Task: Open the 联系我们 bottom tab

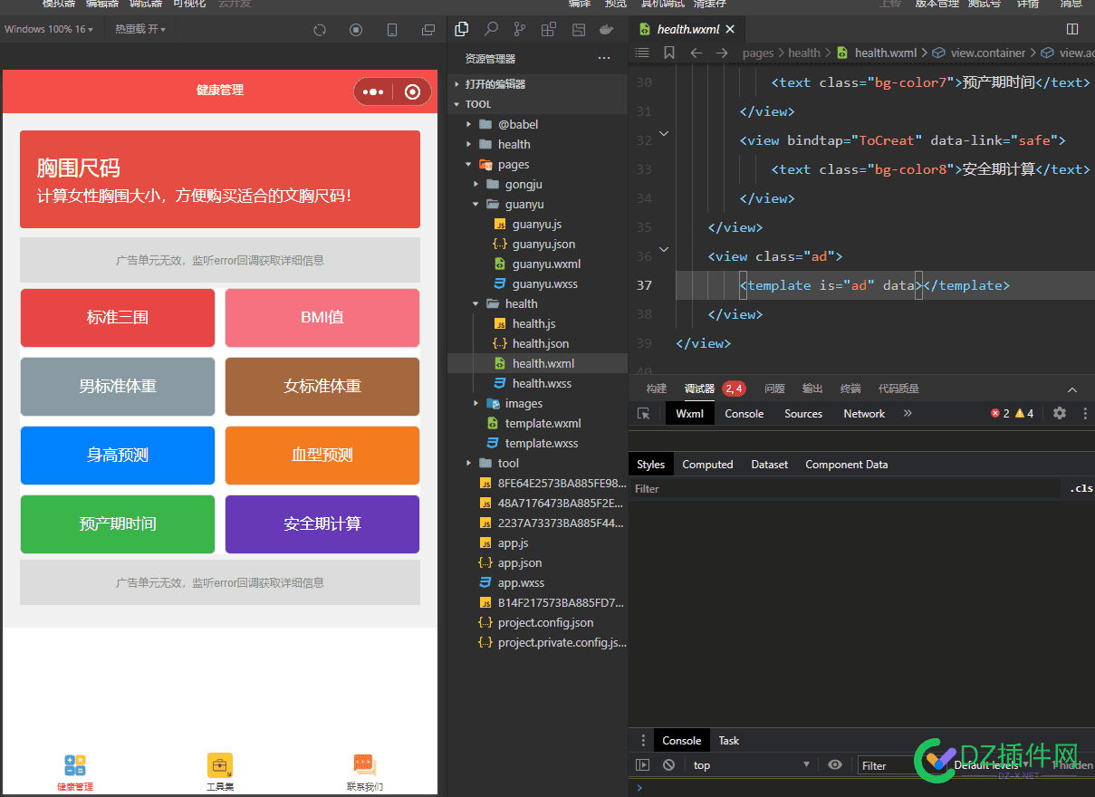Action: click(364, 773)
